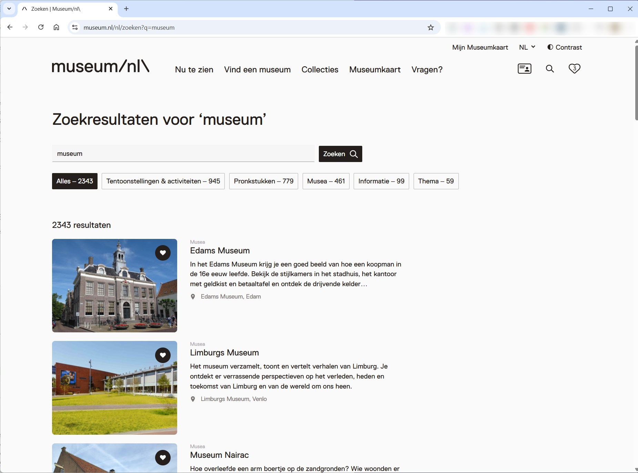Image resolution: width=638 pixels, height=473 pixels.
Task: Click the browser forward arrow
Action: (25, 27)
